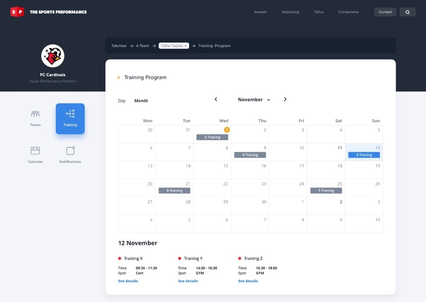Open the Notifications sidebar icon
This screenshot has width=426, height=302.
pos(70,151)
